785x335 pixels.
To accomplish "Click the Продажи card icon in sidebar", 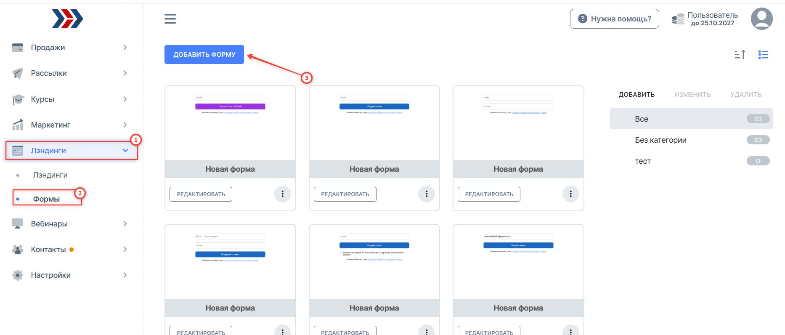I will (18, 48).
